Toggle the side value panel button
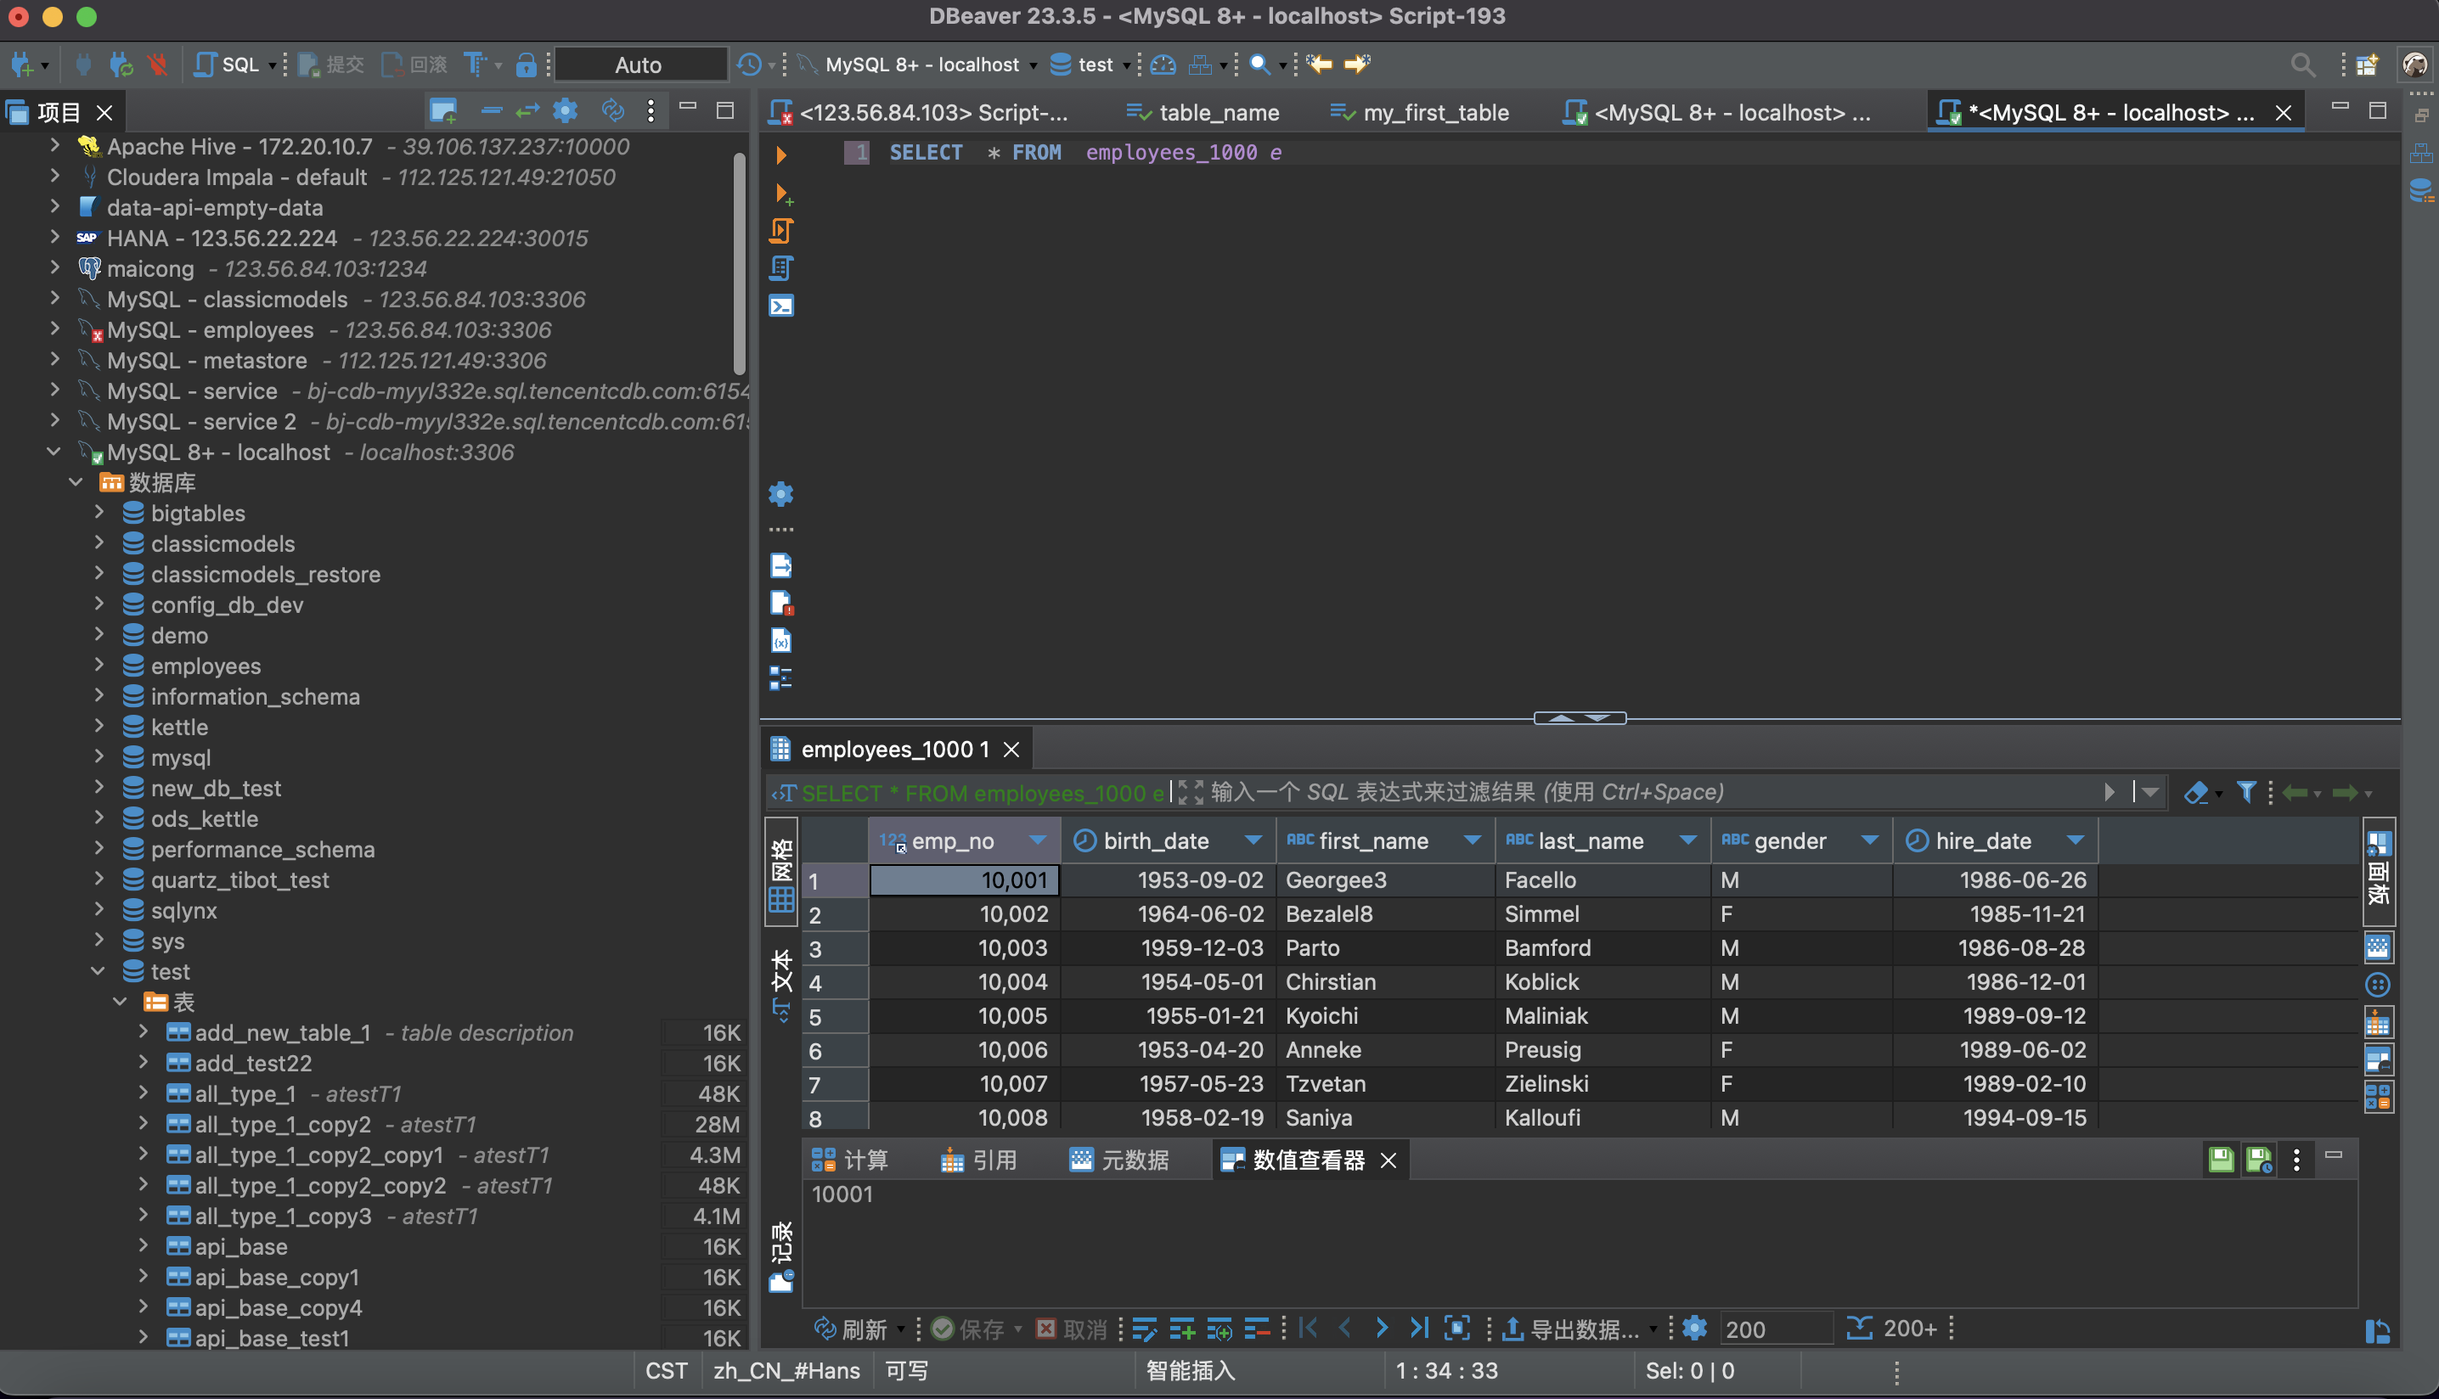The height and width of the screenshot is (1399, 2439). 2379,870
